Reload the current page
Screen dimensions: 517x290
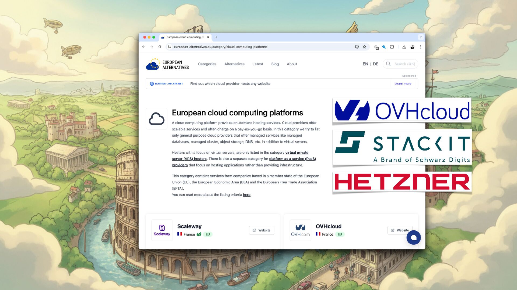point(160,47)
